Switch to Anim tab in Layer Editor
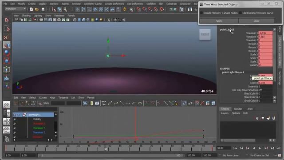Viewport: 284px width, 160px height. [250, 109]
